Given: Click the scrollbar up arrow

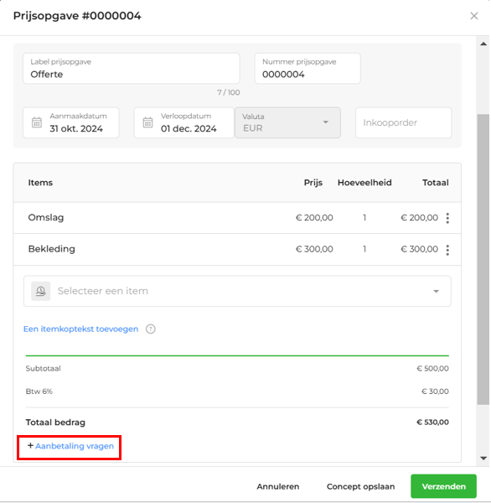Looking at the screenshot, I should tap(483, 44).
